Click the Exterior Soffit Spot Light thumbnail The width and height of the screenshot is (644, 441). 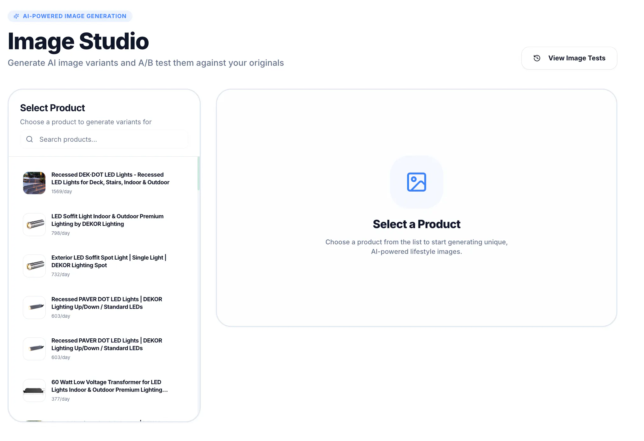34,266
